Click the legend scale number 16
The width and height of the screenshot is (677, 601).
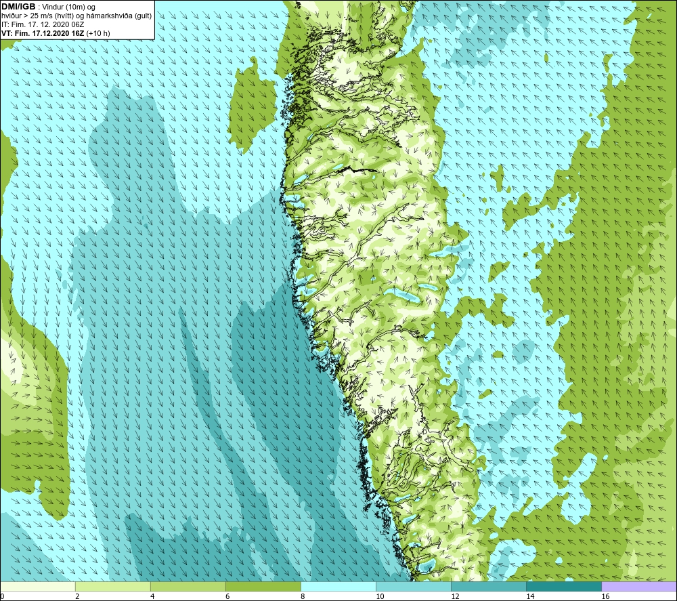[605, 596]
